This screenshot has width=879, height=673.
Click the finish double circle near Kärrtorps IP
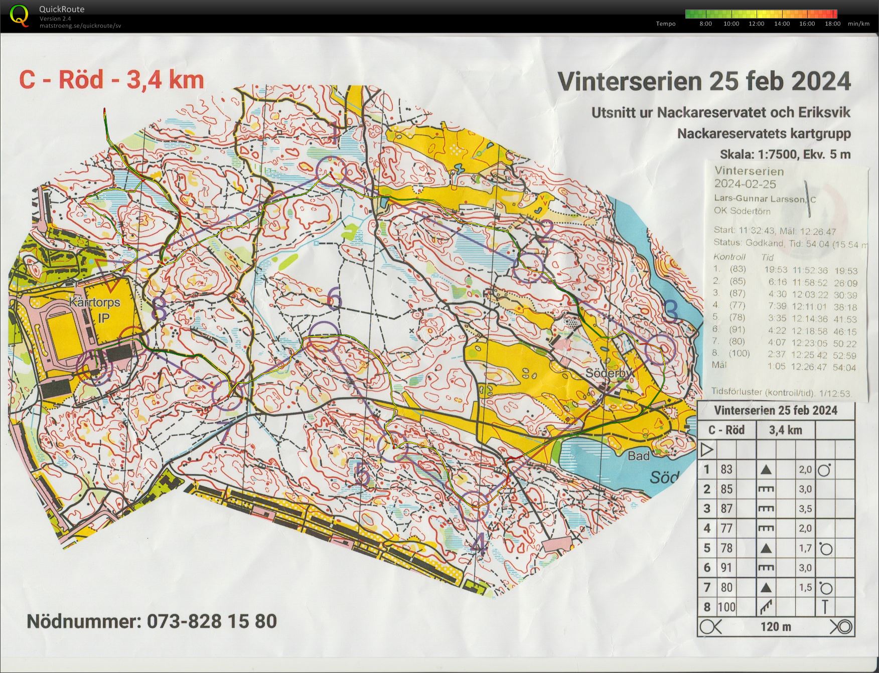tap(94, 368)
